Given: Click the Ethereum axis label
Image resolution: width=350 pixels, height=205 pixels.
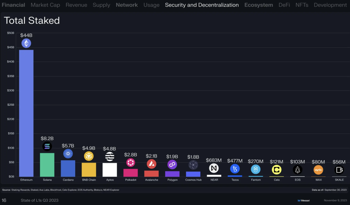Looking at the screenshot, I should tap(26, 180).
